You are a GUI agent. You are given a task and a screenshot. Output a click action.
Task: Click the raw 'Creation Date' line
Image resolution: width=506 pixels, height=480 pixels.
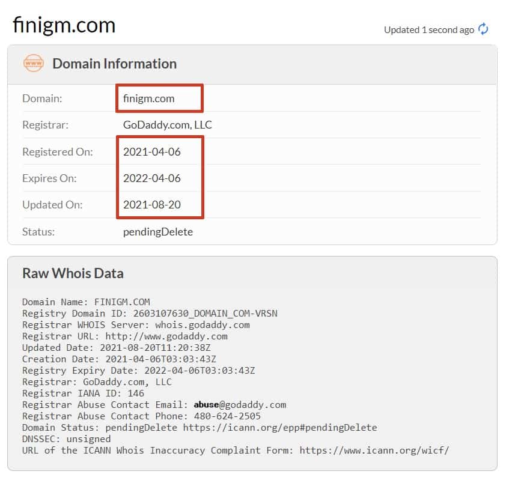[119, 359]
